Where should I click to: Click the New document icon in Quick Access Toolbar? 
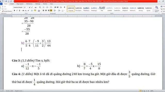click(x=9, y=1)
